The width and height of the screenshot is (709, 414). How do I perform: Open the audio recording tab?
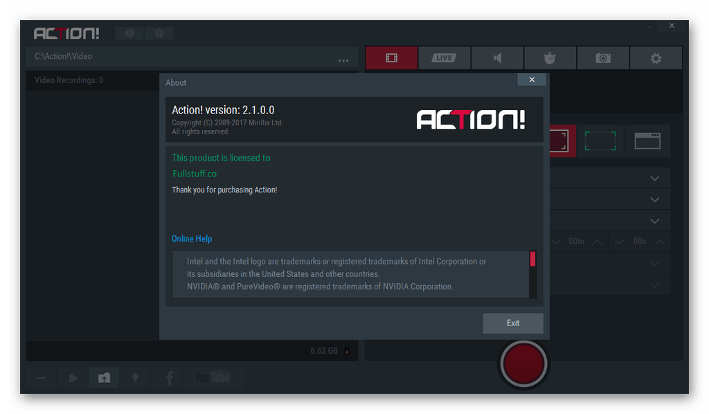click(497, 58)
